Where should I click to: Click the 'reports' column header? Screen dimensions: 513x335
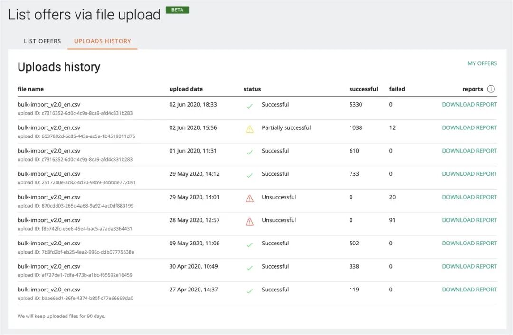(473, 89)
